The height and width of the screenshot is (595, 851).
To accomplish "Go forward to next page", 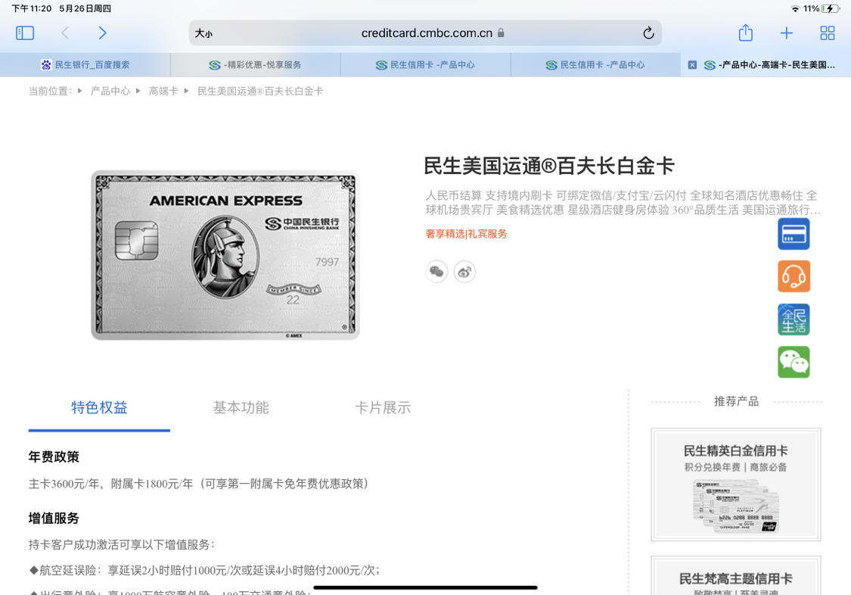I will coord(102,33).
